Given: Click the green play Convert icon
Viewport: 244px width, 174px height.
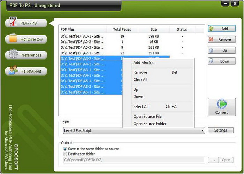Looking at the screenshot, I should click(222, 104).
